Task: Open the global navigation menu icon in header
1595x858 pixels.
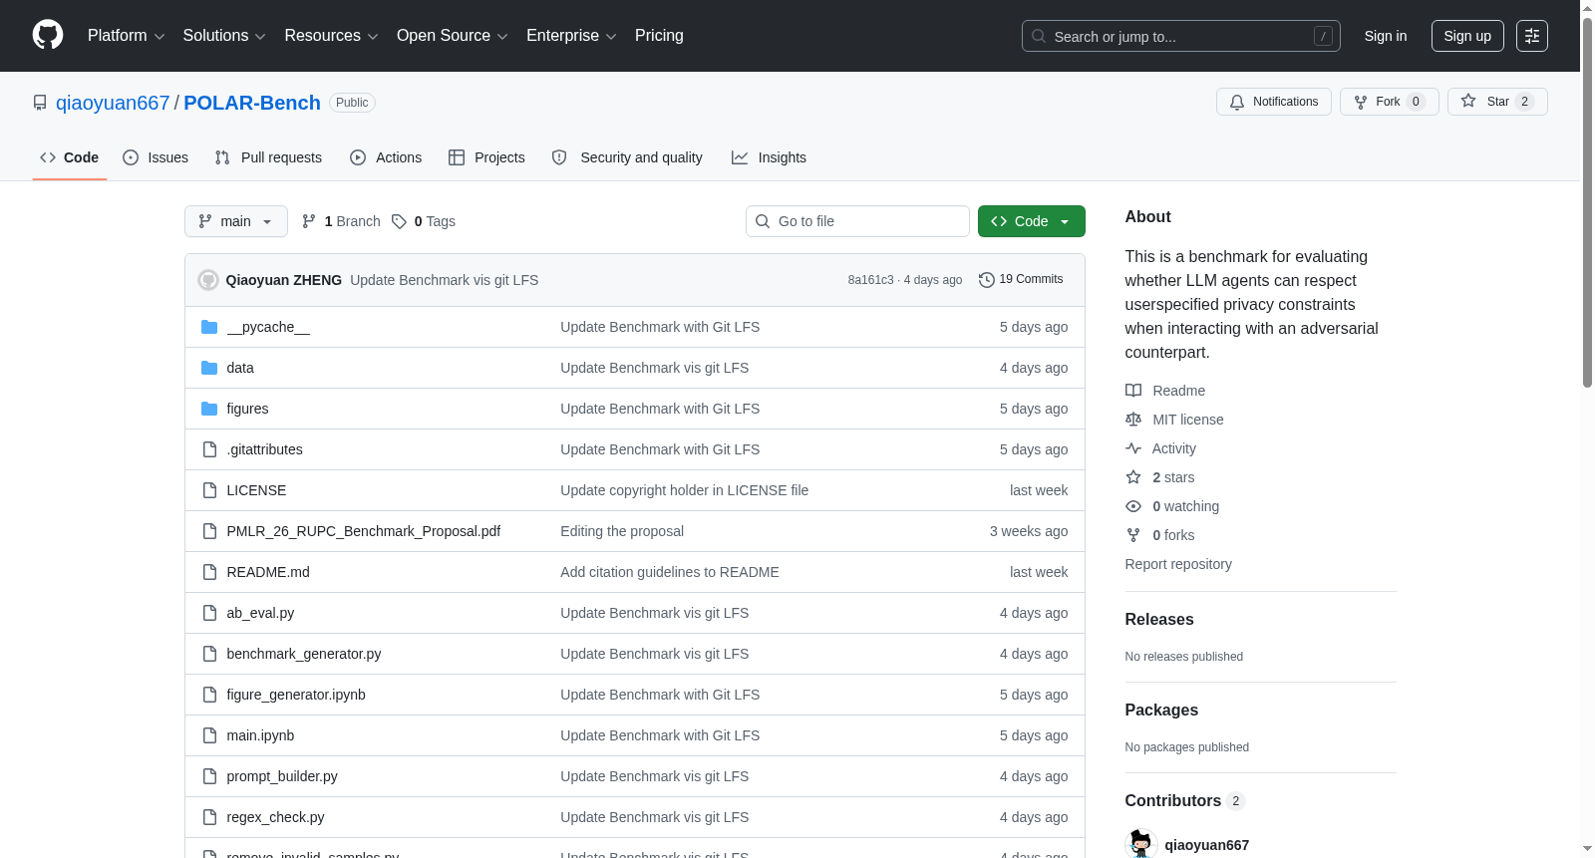Action: click(1532, 36)
